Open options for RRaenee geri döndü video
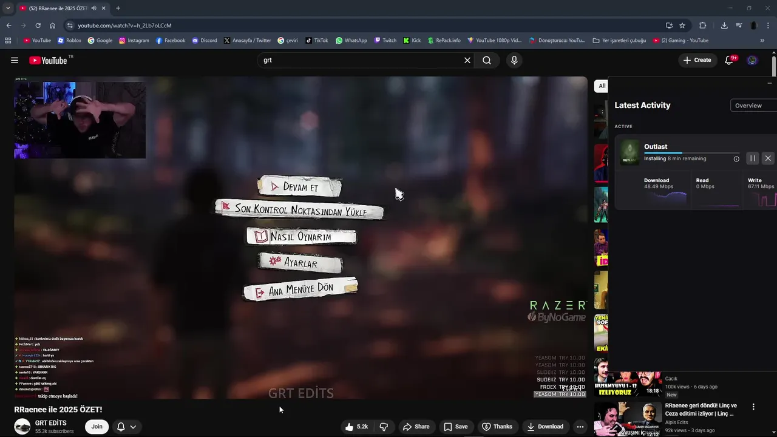Viewport: 777px width, 437px height. [753, 407]
